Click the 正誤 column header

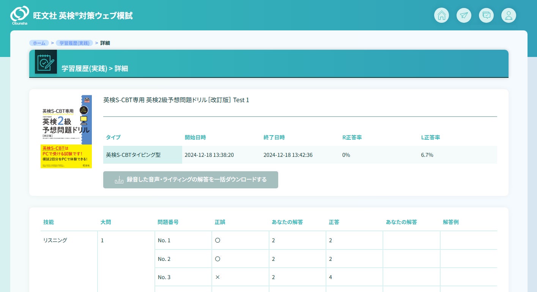click(220, 222)
